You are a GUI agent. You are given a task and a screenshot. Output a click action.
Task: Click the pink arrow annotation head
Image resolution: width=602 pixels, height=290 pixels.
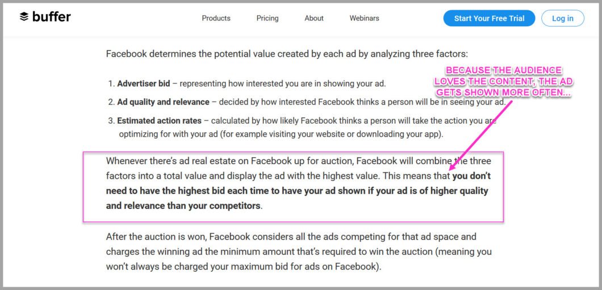(453, 166)
